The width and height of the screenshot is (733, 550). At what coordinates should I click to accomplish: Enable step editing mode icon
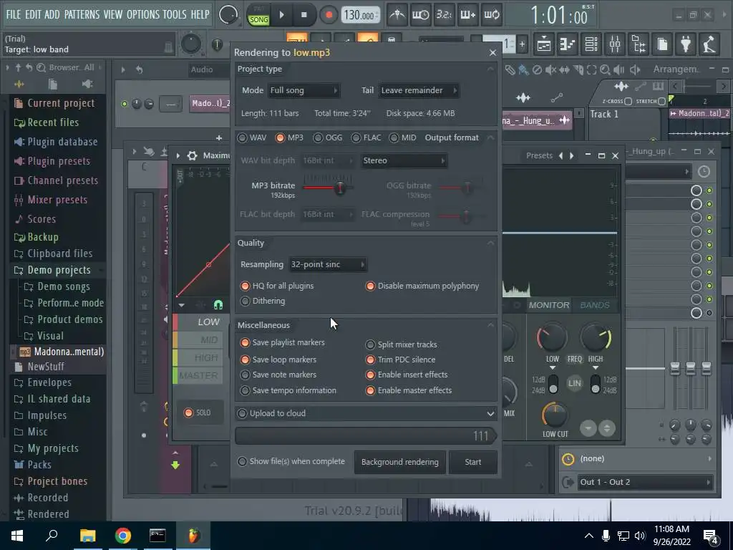(468, 15)
